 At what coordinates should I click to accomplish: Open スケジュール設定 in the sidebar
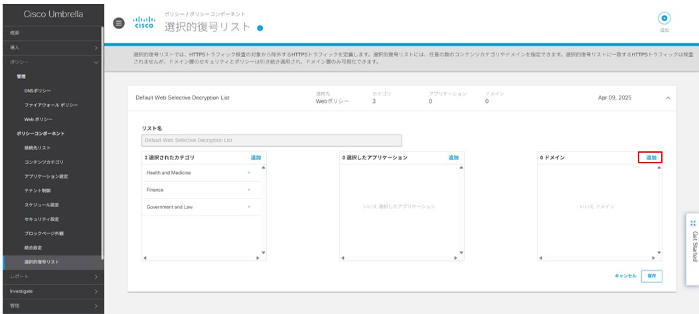(41, 204)
